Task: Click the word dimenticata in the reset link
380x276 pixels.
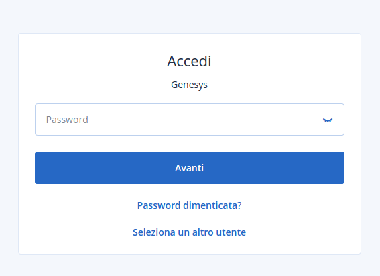Action: 212,205
